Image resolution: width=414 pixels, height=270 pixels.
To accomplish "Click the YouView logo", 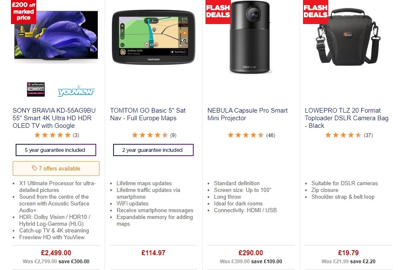I will [x=76, y=90].
